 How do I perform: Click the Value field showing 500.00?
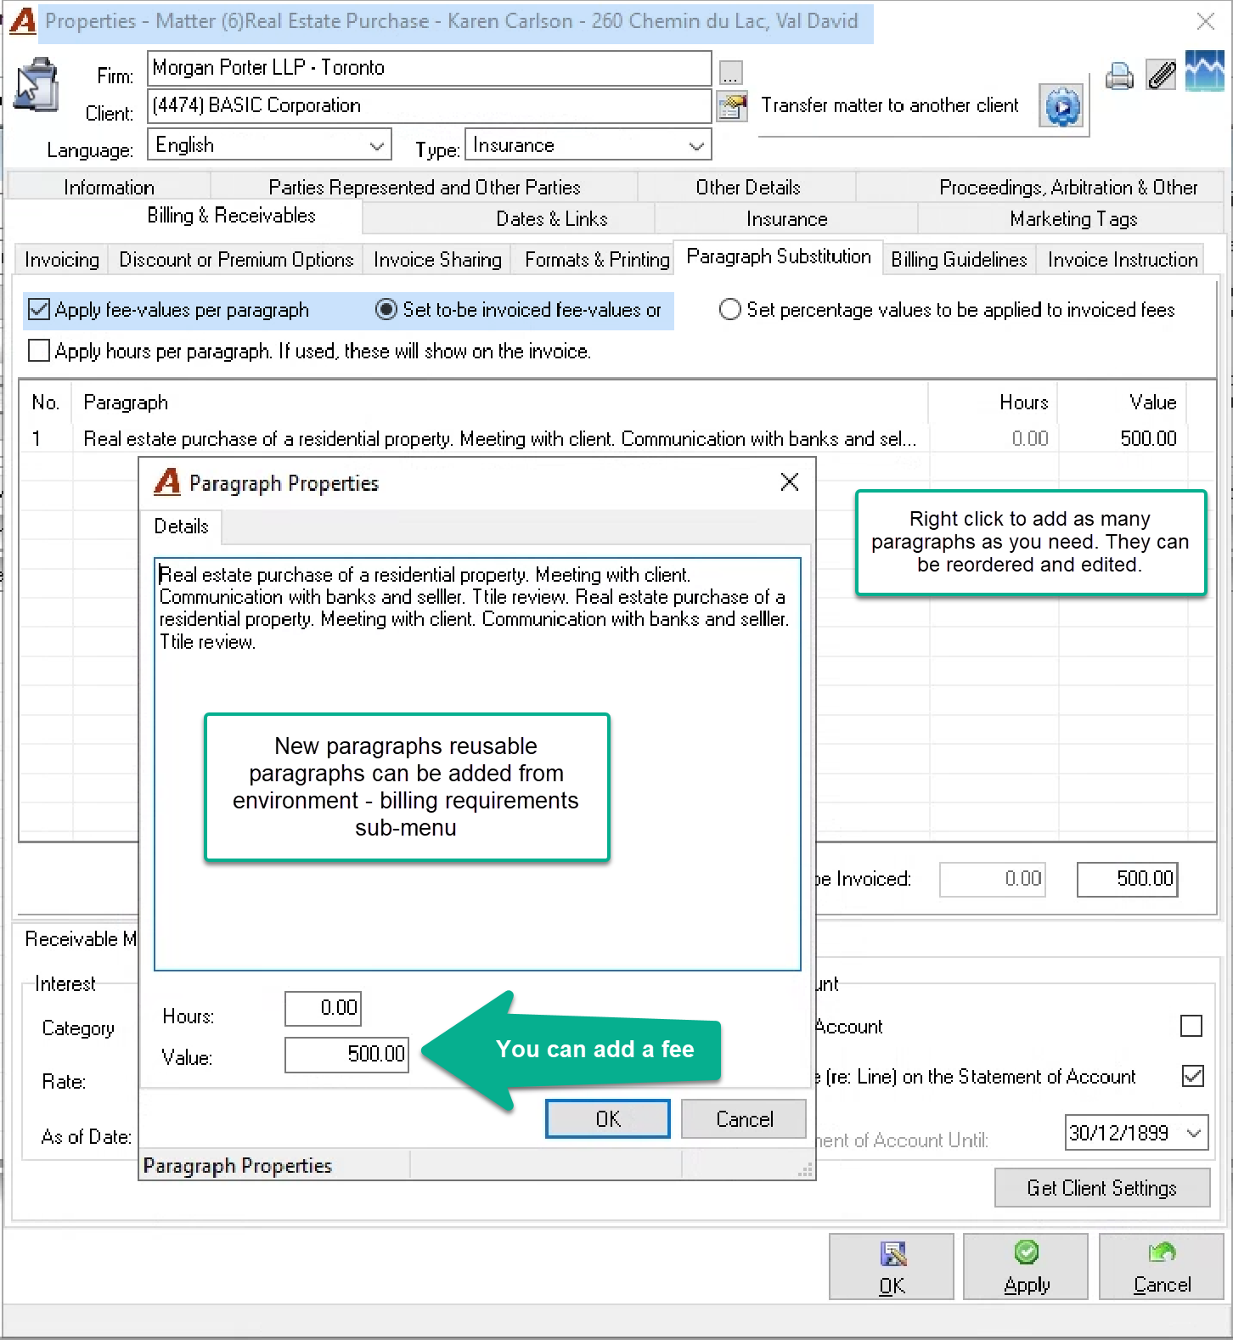click(x=346, y=1054)
